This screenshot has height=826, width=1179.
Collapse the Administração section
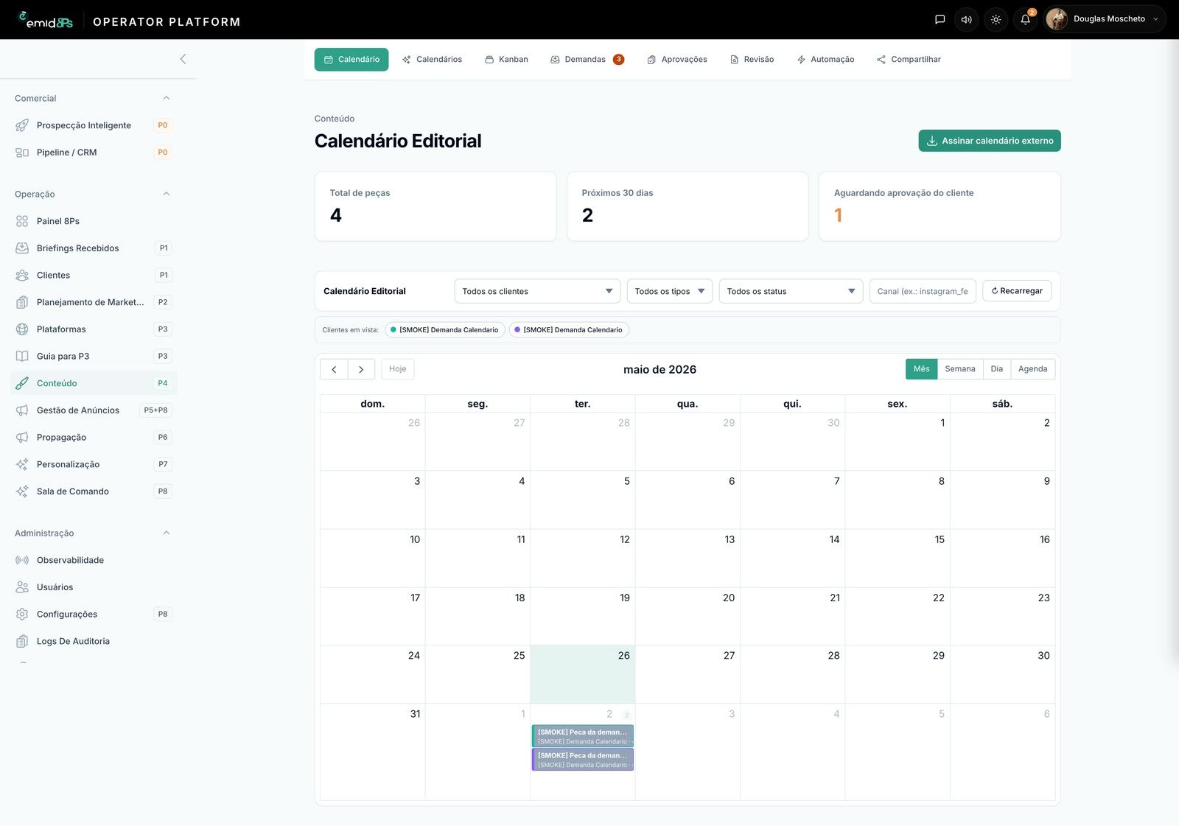coord(166,533)
